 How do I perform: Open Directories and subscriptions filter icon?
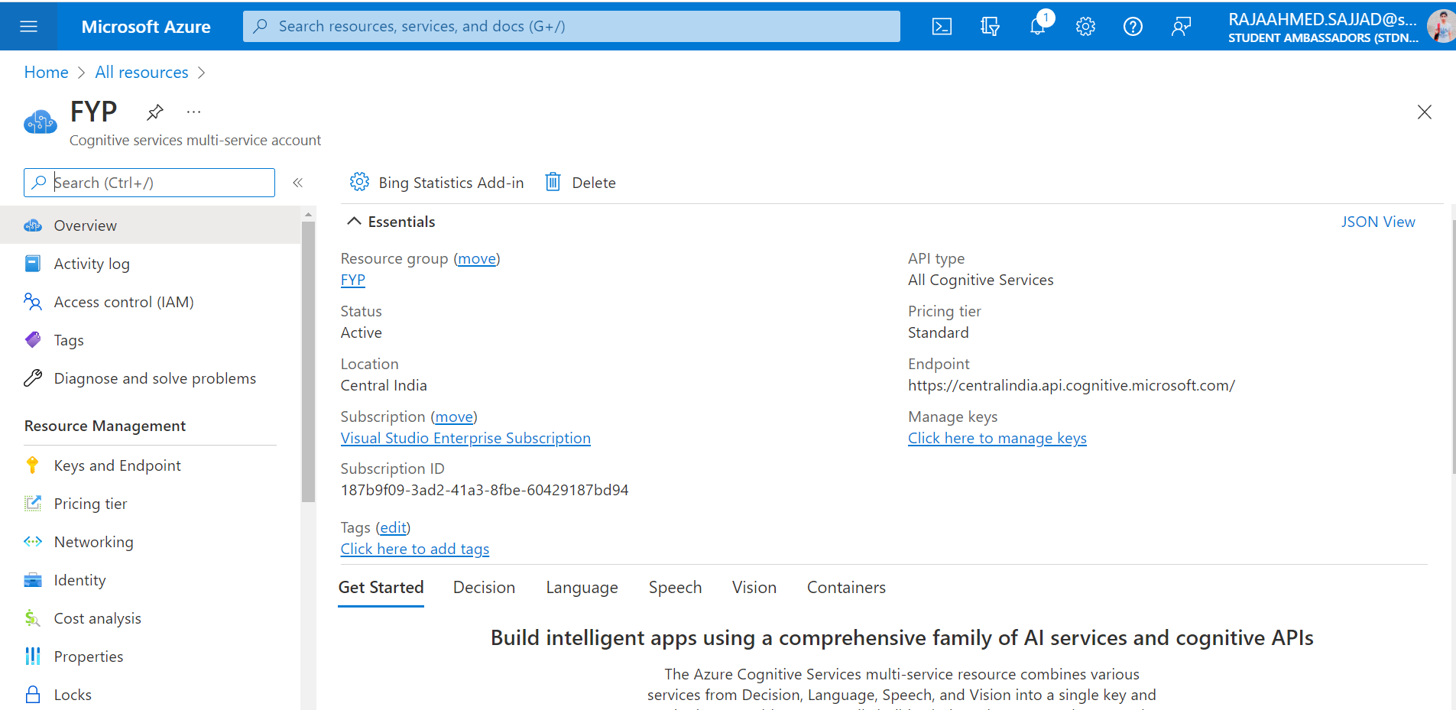(990, 27)
